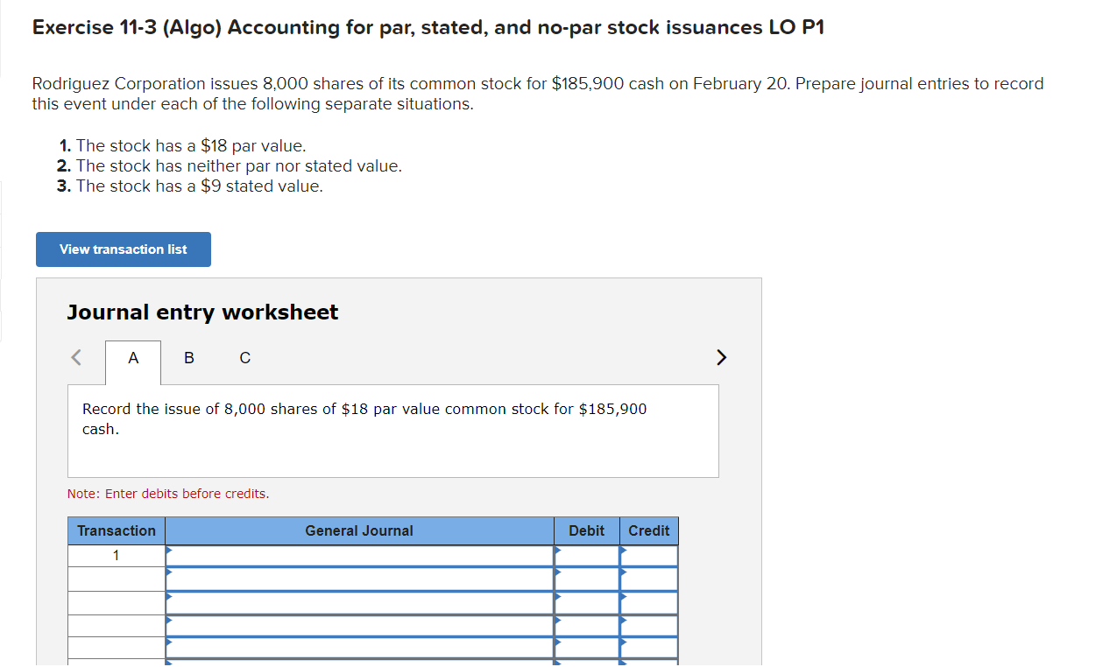This screenshot has width=1117, height=667.
Task: Open General Journal account dropdown in fourth row
Action: point(359,626)
